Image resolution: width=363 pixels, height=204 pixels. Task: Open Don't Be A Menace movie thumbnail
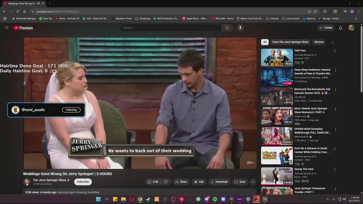[x=277, y=155]
